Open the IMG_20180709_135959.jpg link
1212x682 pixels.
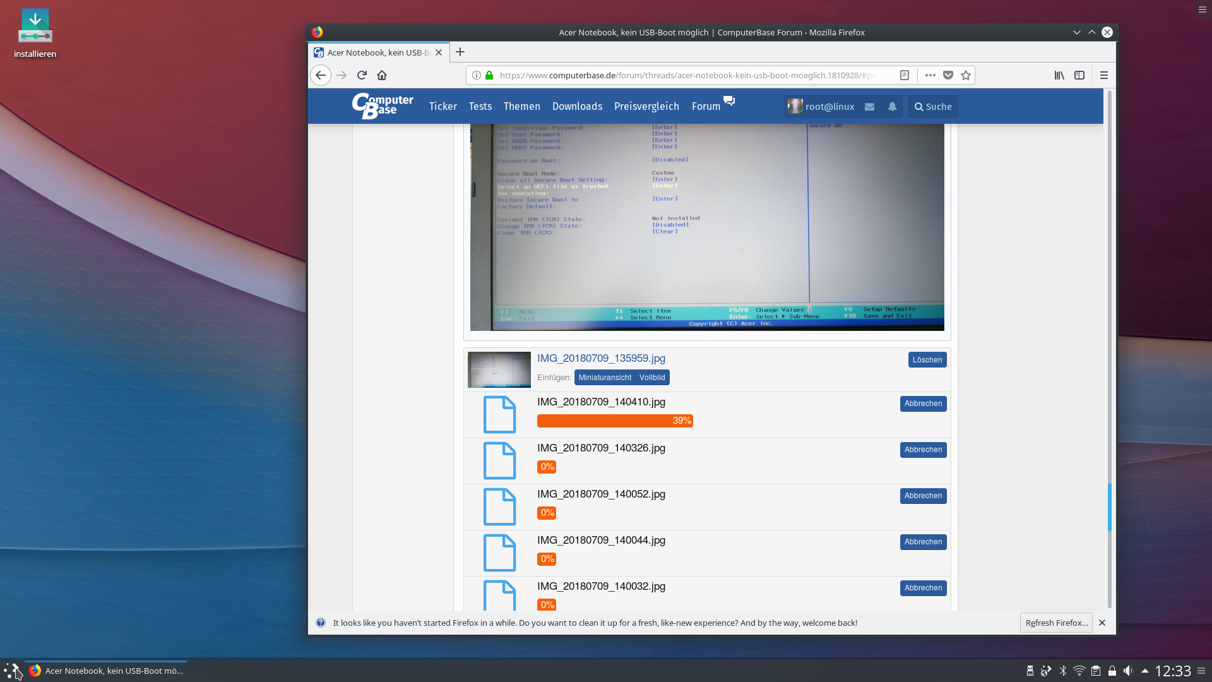coord(601,358)
